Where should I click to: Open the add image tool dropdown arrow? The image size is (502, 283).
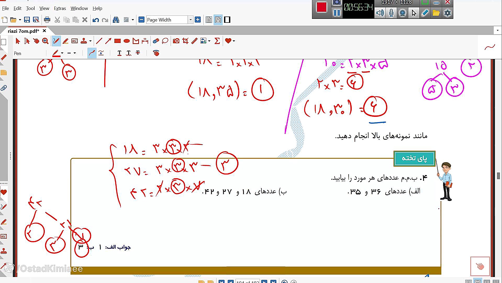(209, 41)
